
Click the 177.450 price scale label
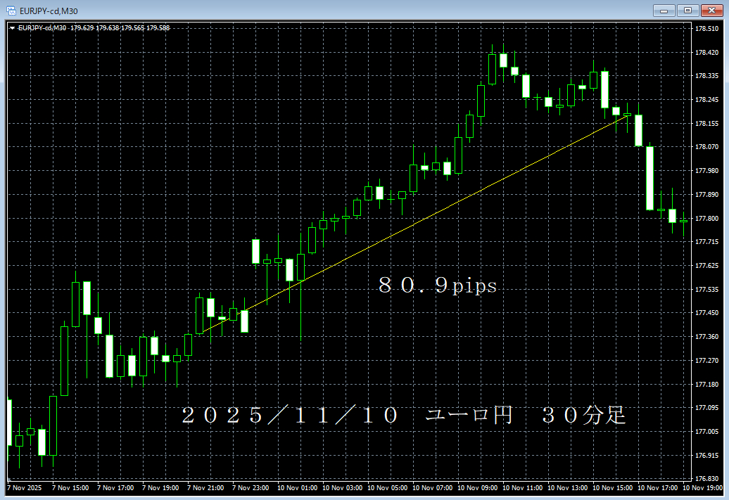[706, 313]
